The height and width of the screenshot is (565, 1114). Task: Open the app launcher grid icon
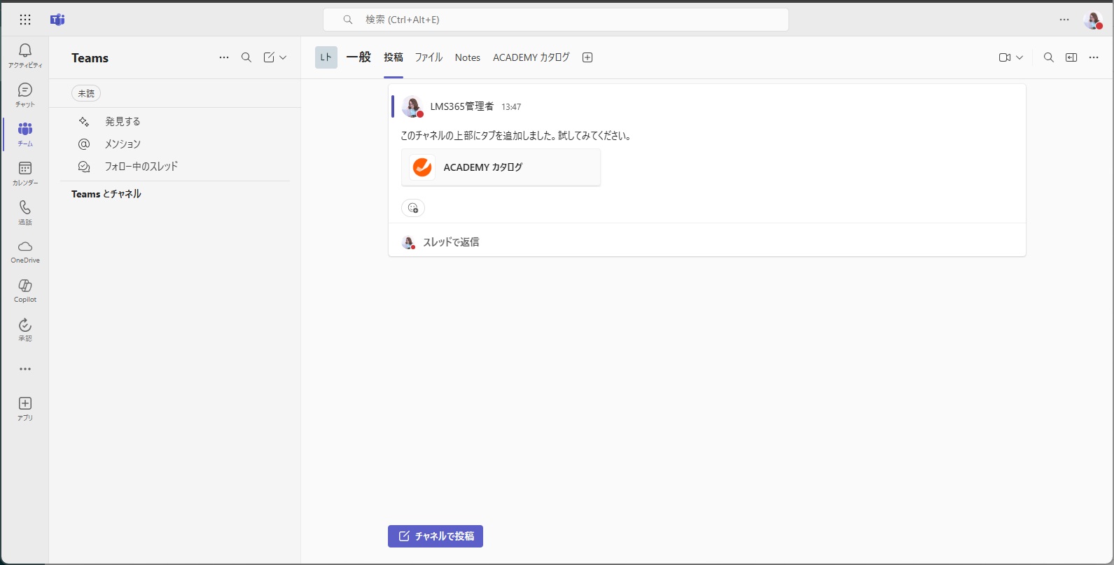tap(25, 20)
